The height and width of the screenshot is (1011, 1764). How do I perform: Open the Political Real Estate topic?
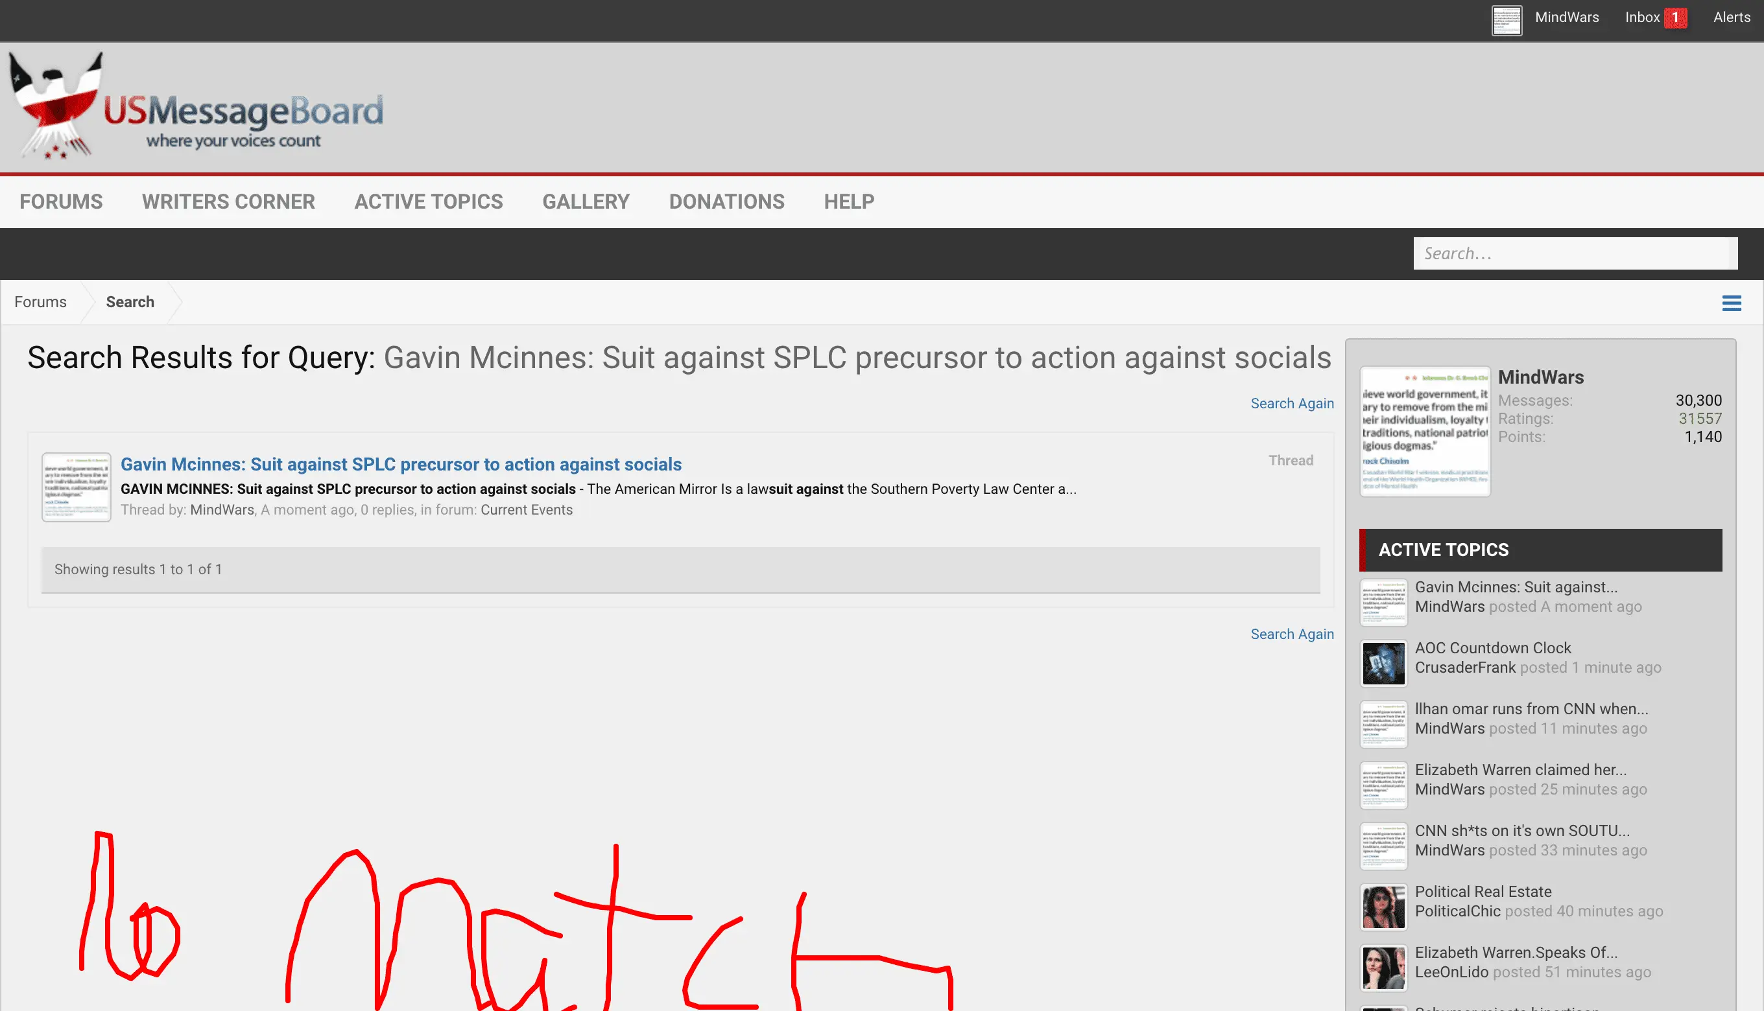point(1483,892)
